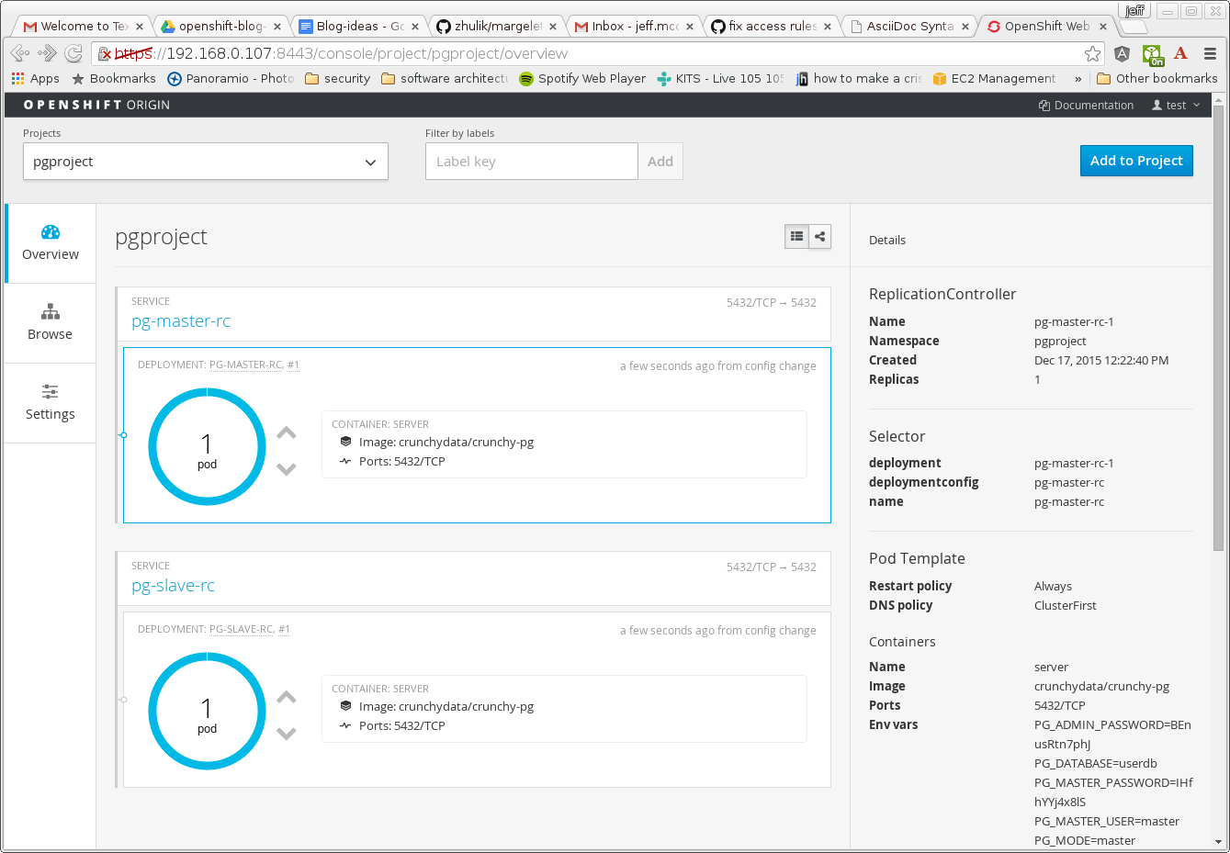Open the pg-slave-rc service link
Viewport: 1230px width, 853px height.
point(174,585)
